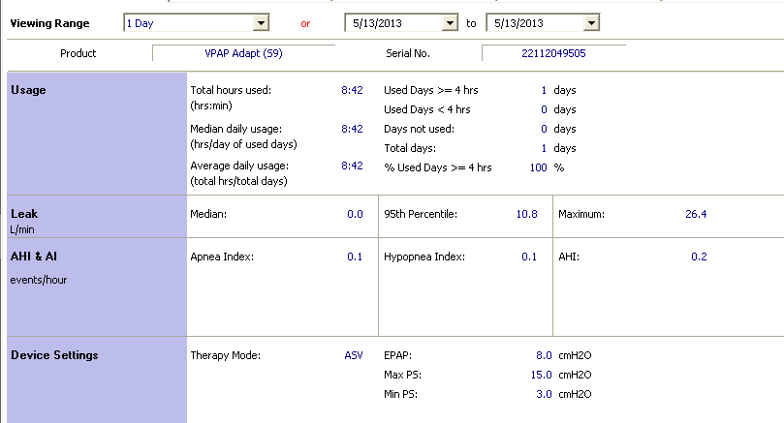Open the Viewing Range dropdown arrow
The image size is (784, 423).
[x=261, y=23]
